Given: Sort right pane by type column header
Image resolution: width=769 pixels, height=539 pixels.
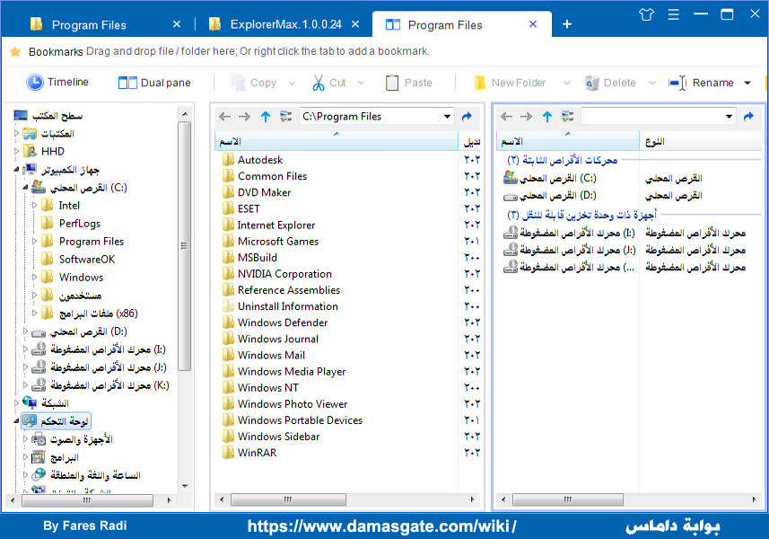Looking at the screenshot, I should click(x=700, y=141).
